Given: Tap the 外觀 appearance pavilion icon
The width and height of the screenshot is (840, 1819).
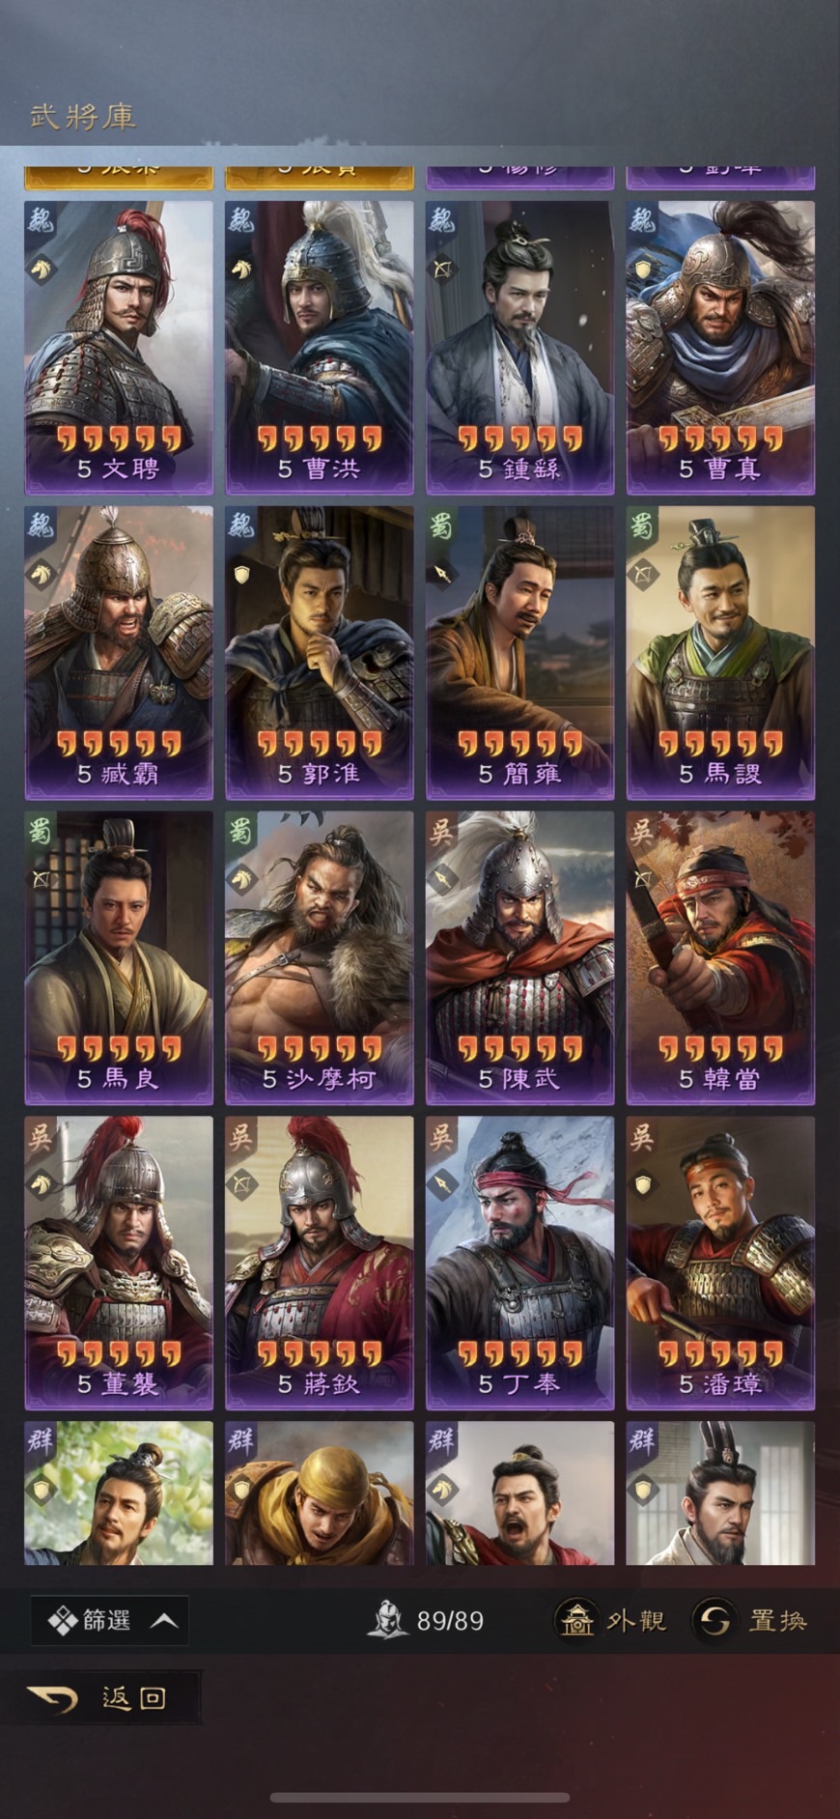Looking at the screenshot, I should pos(576,1620).
